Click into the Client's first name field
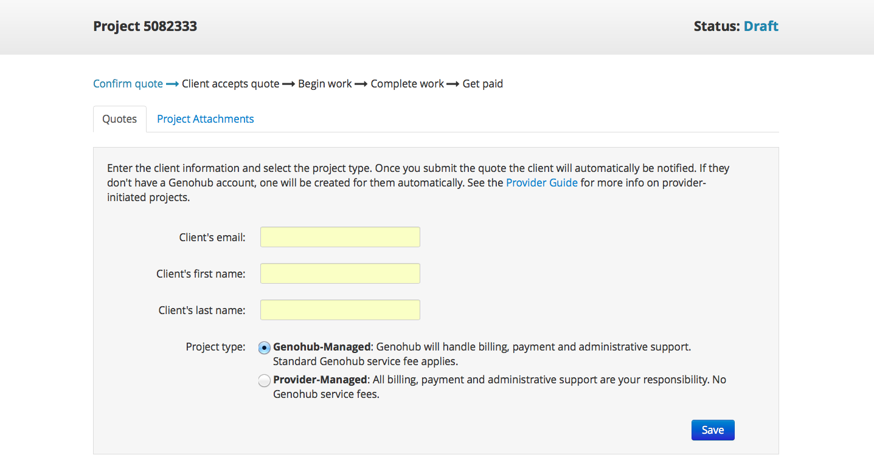This screenshot has width=874, height=469. coord(340,273)
